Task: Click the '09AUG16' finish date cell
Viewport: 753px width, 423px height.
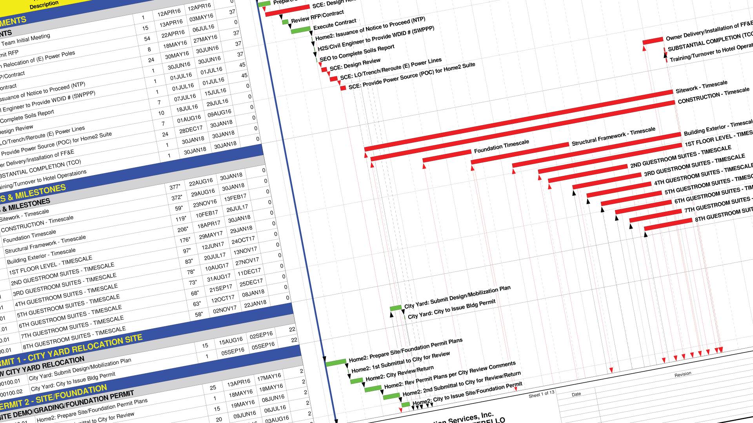Action: click(219, 114)
